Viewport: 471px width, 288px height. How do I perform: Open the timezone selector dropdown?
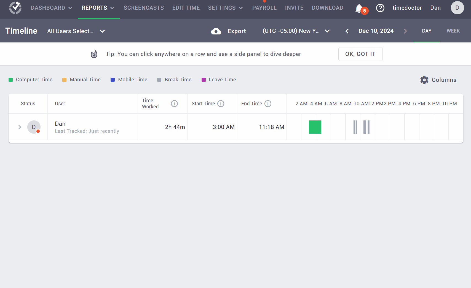coord(296,31)
